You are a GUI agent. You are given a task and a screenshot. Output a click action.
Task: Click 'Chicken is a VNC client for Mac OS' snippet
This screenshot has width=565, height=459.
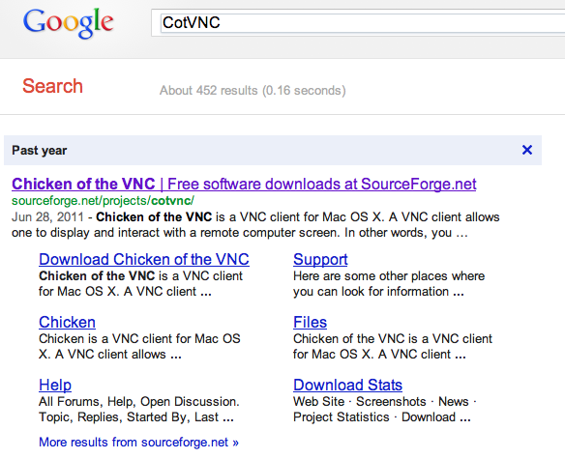coord(139,338)
